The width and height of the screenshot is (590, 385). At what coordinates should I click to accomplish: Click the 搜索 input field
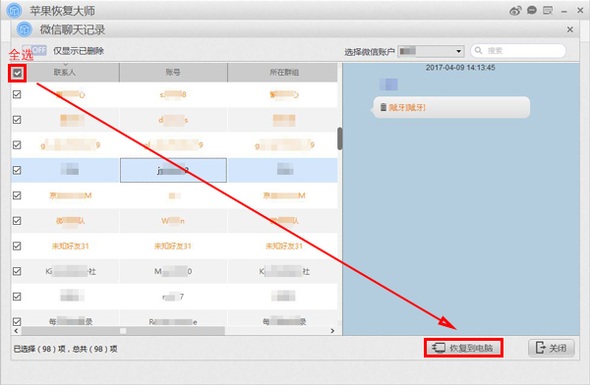click(518, 51)
